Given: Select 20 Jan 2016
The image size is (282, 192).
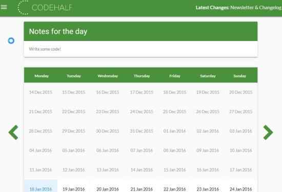Looking at the screenshot, I should [108, 189].
